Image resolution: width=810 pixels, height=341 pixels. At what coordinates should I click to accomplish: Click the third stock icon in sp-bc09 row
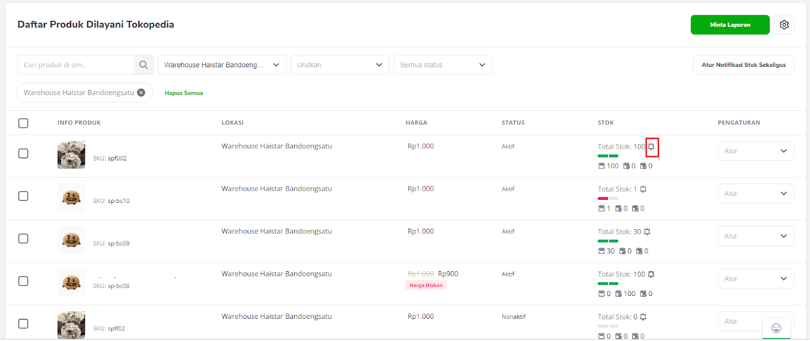(x=639, y=251)
